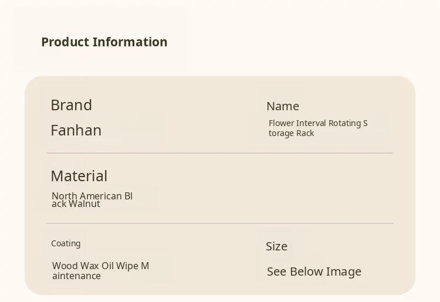Image resolution: width=440 pixels, height=302 pixels.
Task: Click the Product Information heading
Action: (104, 42)
